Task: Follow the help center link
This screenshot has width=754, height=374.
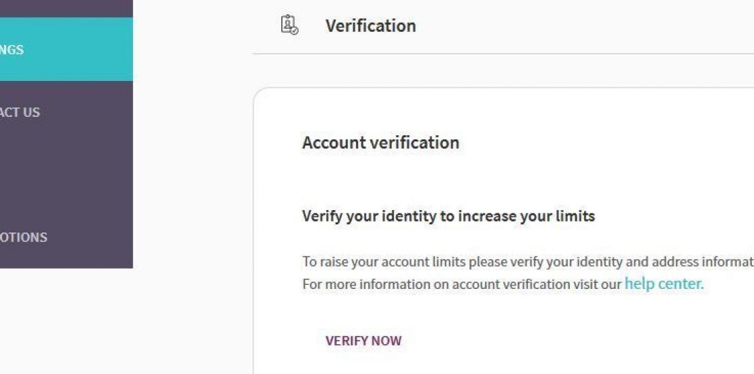Action: pos(664,284)
